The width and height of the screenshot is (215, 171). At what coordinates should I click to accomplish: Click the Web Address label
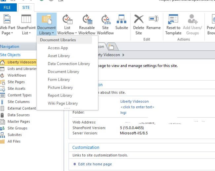pyautogui.click(x=84, y=122)
